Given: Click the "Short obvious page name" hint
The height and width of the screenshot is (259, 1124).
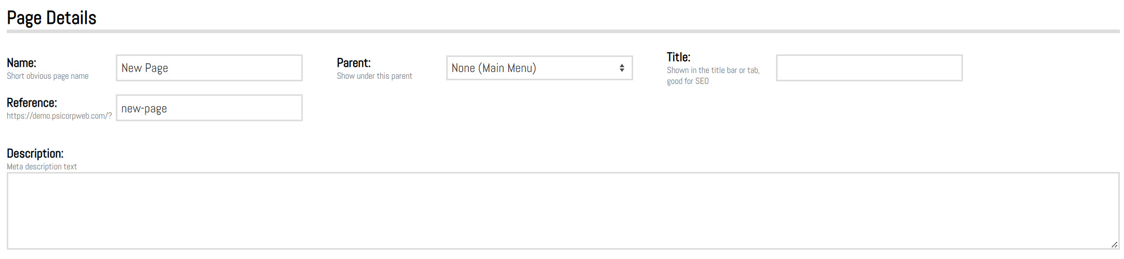Looking at the screenshot, I should pyautogui.click(x=47, y=76).
